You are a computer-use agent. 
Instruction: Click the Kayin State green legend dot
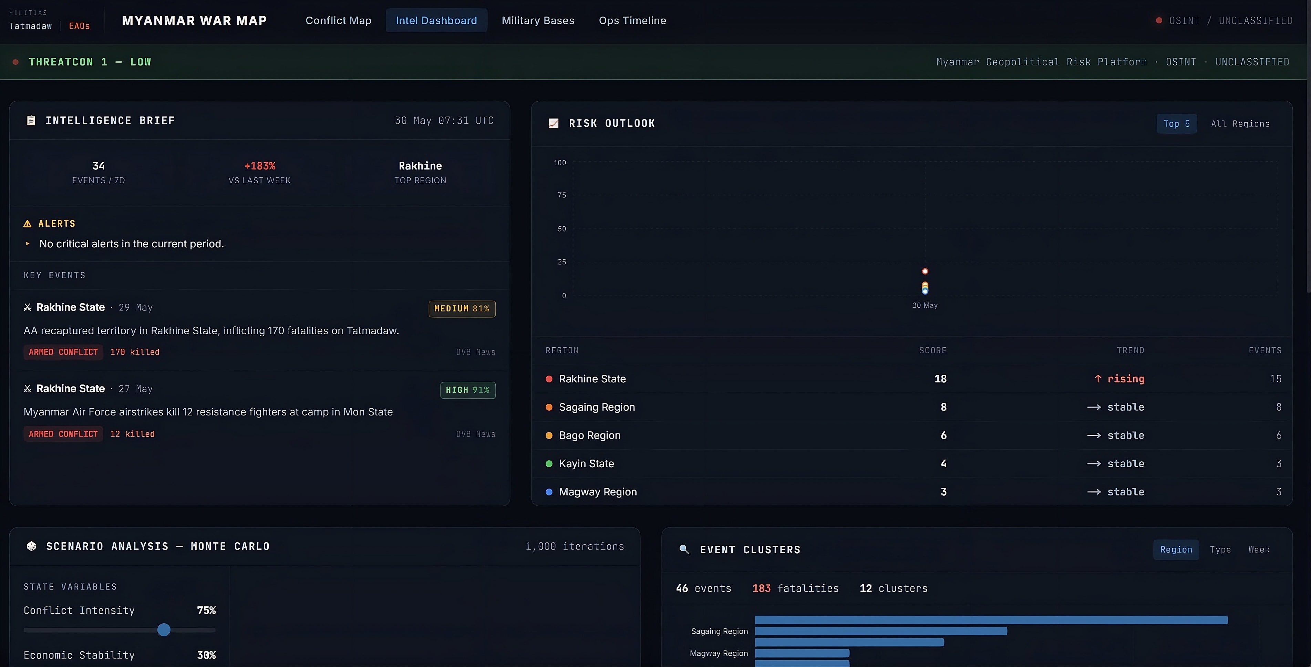click(x=549, y=464)
